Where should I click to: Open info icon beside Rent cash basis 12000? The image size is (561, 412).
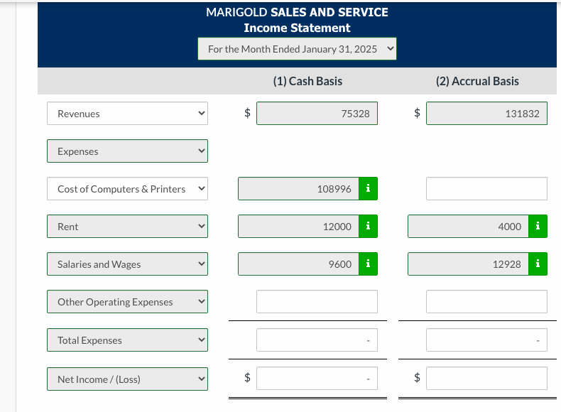click(x=368, y=226)
